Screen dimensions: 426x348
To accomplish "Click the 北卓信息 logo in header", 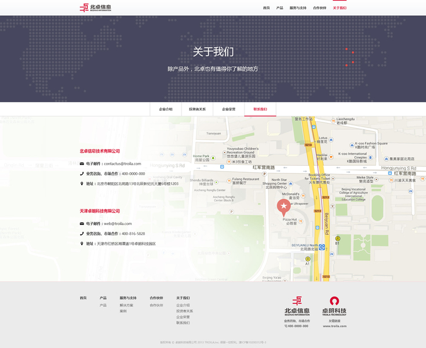I will [x=96, y=8].
